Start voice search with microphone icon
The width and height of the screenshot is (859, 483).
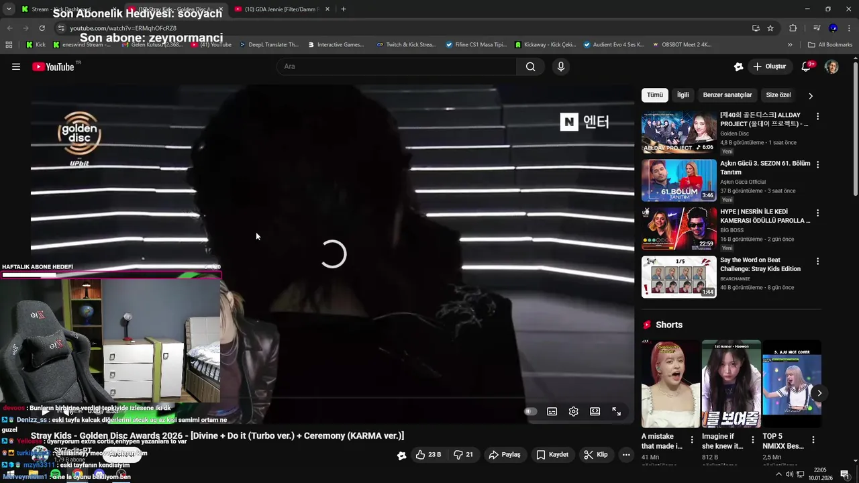(561, 66)
